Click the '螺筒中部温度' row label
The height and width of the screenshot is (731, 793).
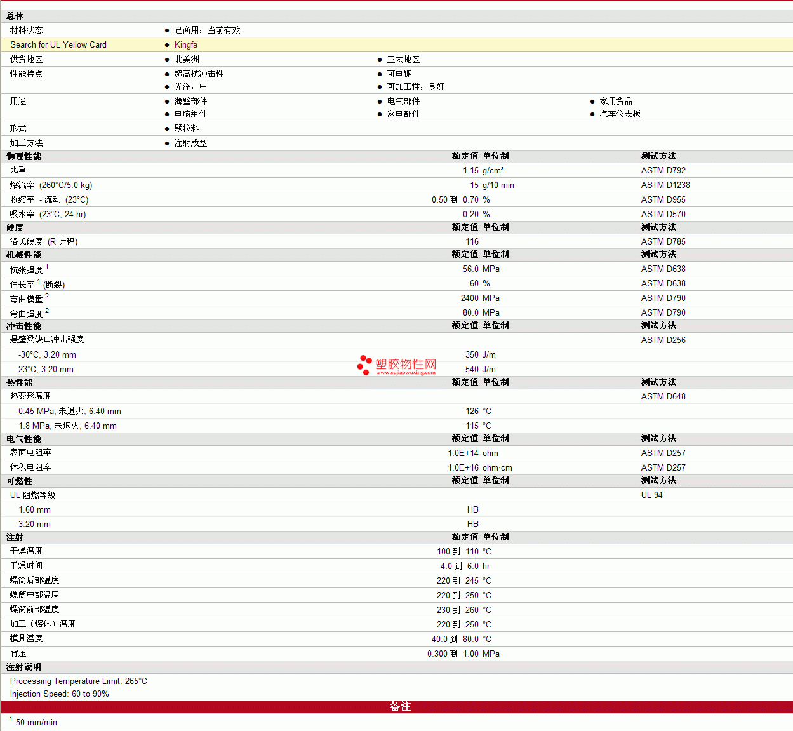[34, 595]
